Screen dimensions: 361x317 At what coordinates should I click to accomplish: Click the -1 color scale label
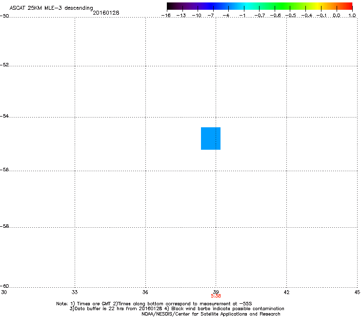[x=242, y=16]
